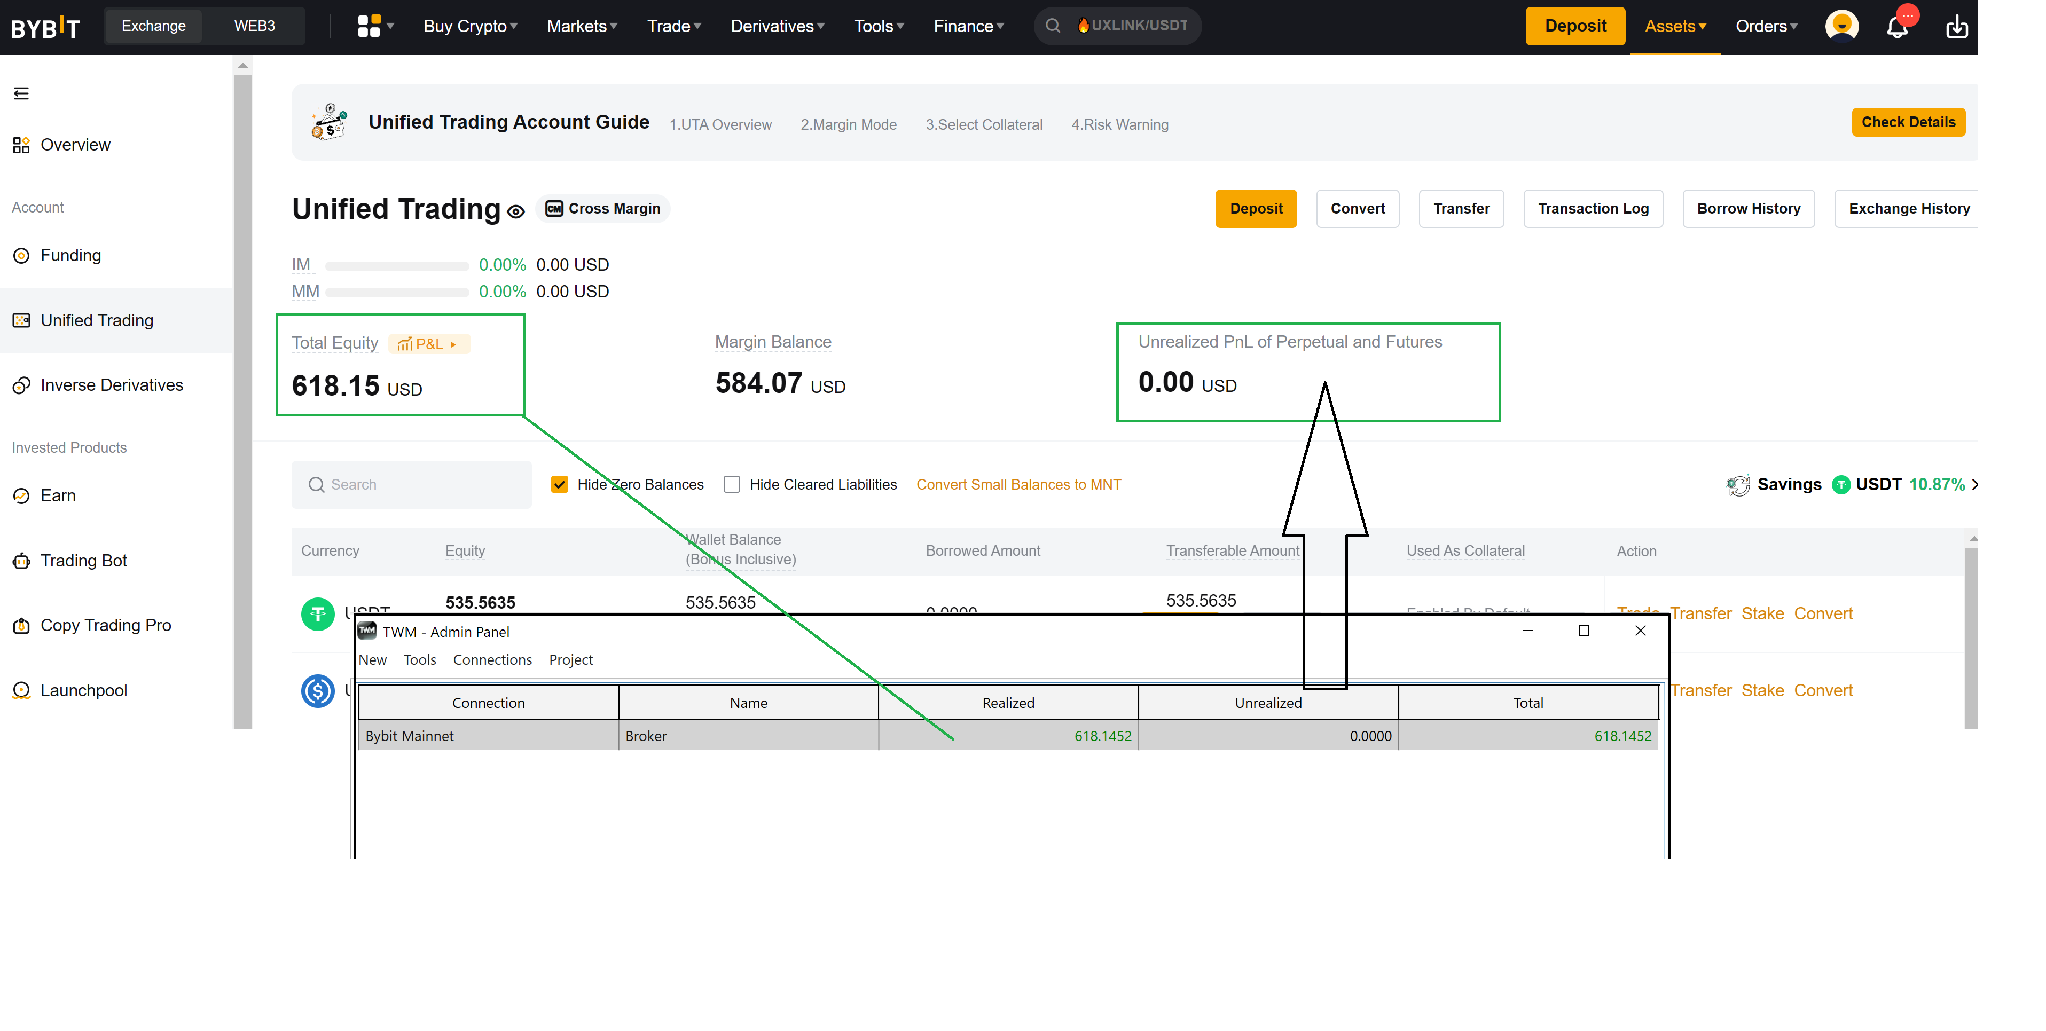
Task: Collapse the sidebar with the hamburger icon
Action: click(21, 94)
